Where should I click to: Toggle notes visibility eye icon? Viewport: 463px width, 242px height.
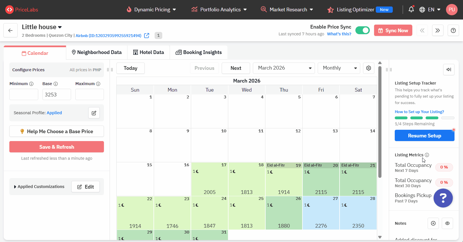[x=447, y=223]
